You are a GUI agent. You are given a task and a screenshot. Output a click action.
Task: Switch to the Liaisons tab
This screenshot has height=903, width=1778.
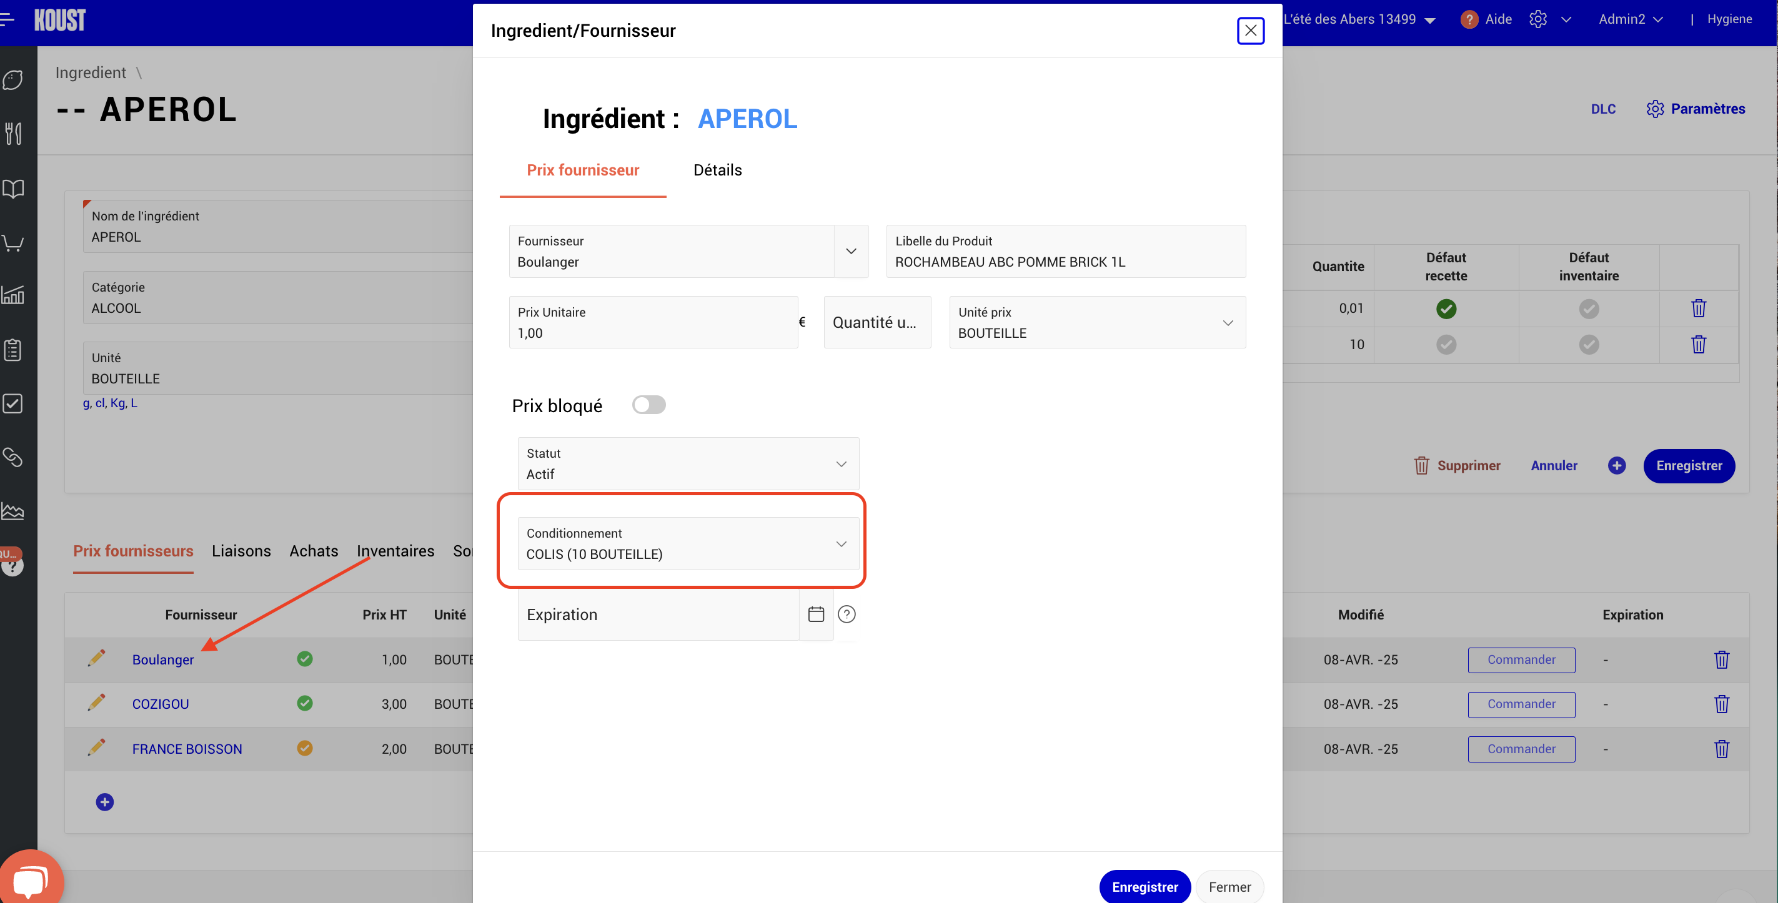coord(241,551)
